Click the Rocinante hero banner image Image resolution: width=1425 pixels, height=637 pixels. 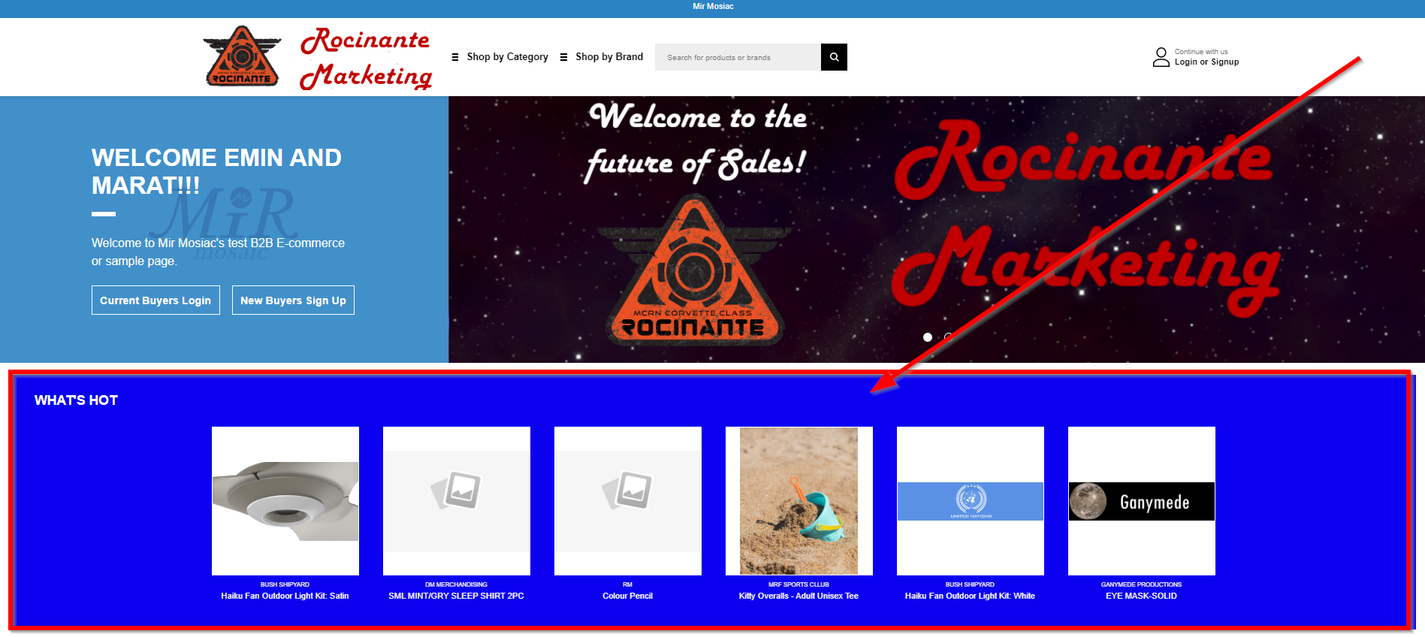pyautogui.click(x=937, y=229)
